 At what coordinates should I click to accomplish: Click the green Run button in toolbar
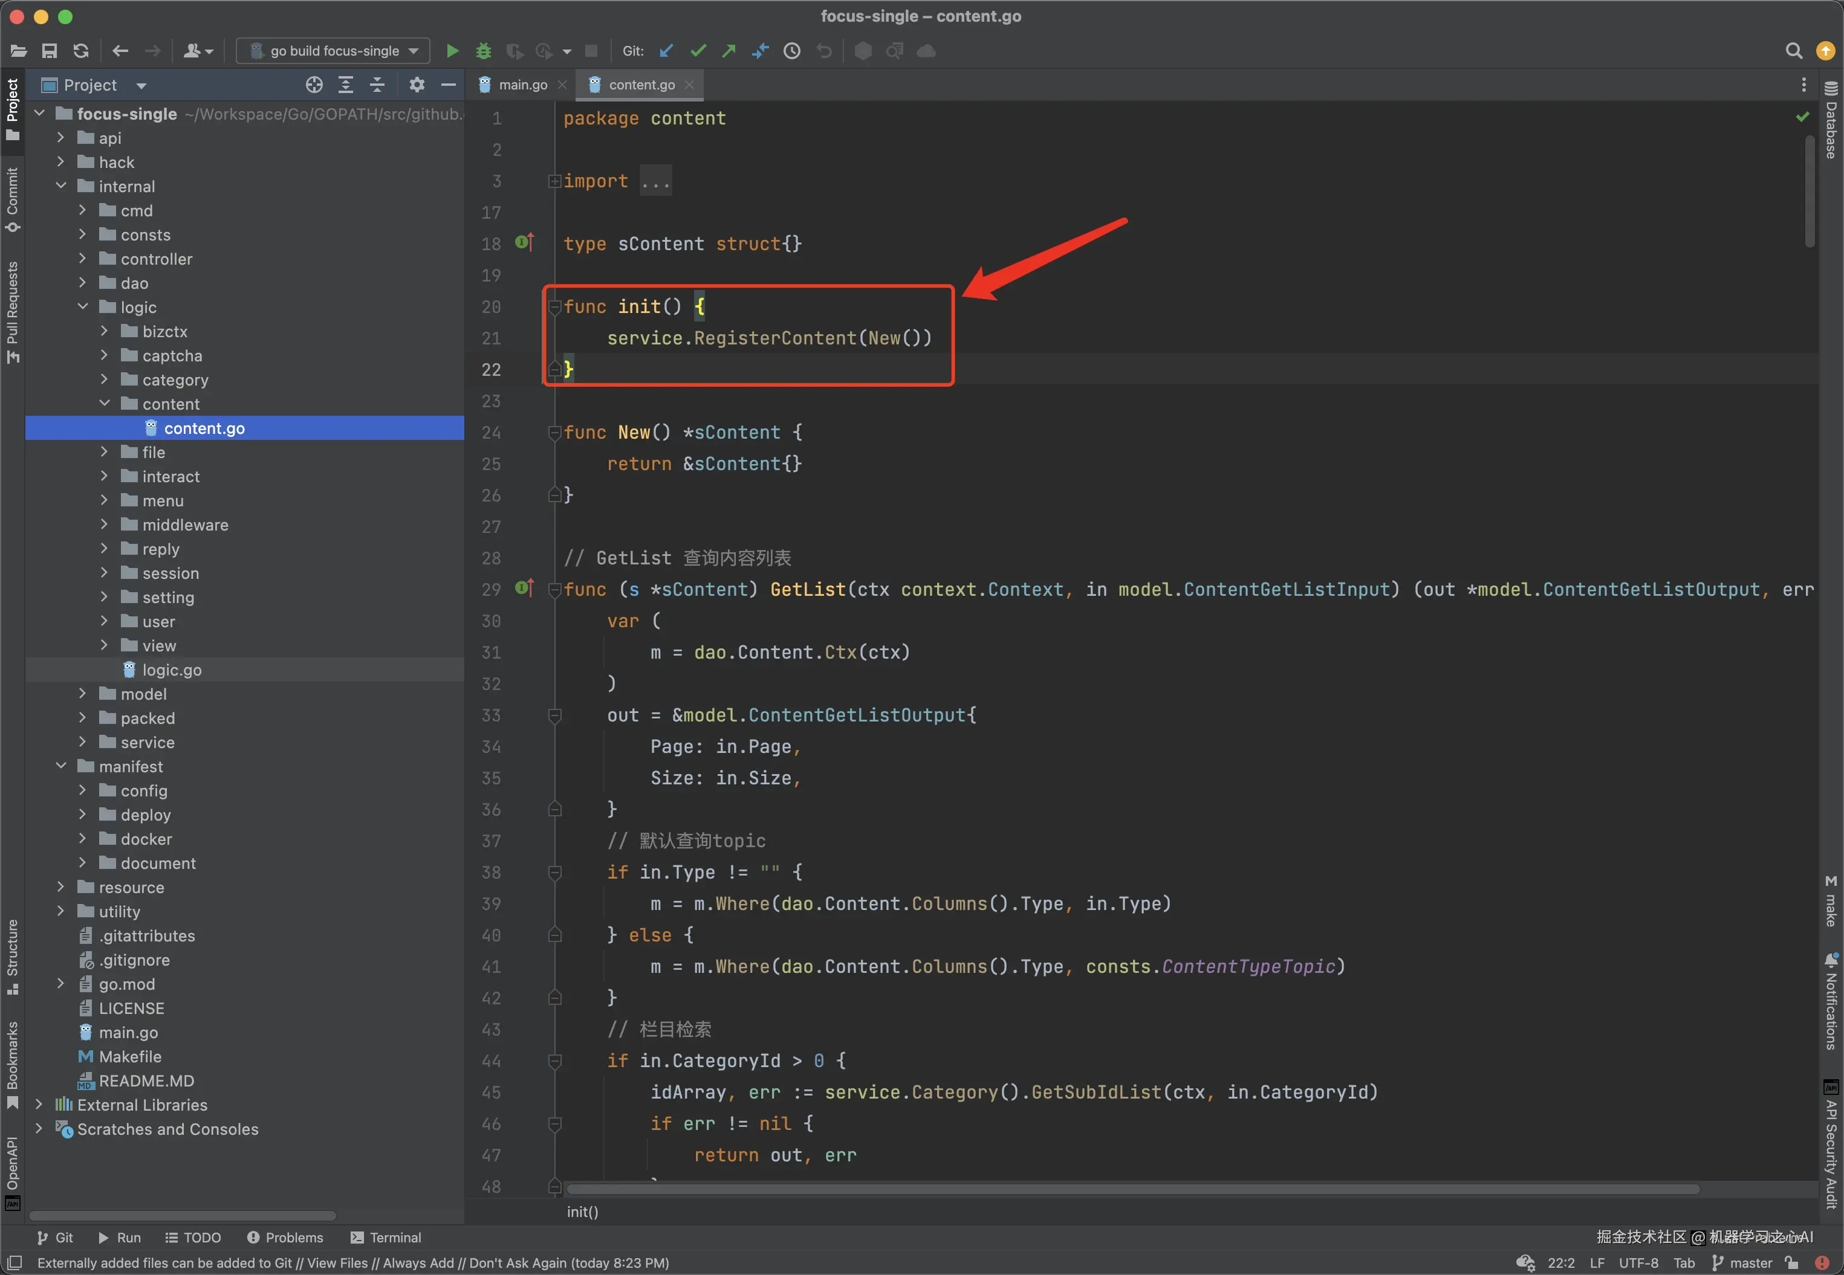tap(452, 51)
